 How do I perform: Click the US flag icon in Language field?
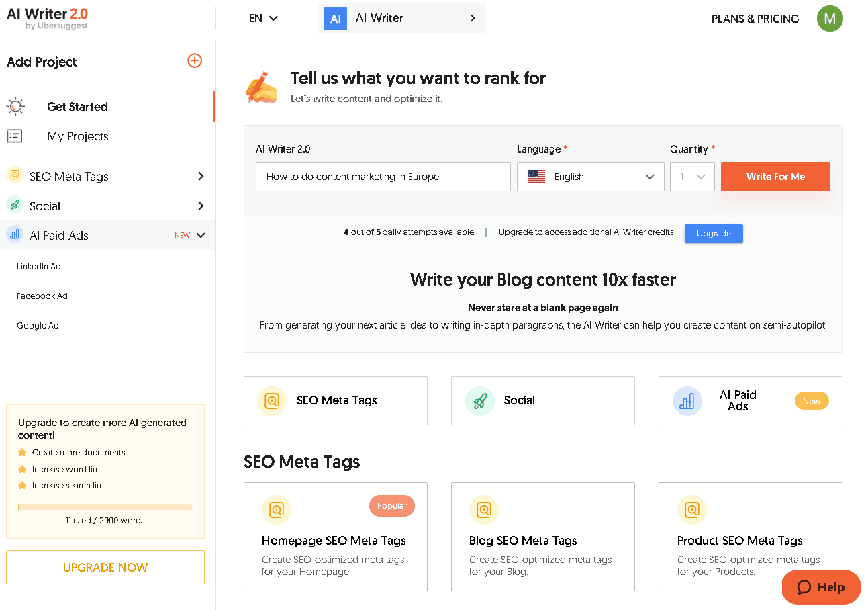click(536, 177)
